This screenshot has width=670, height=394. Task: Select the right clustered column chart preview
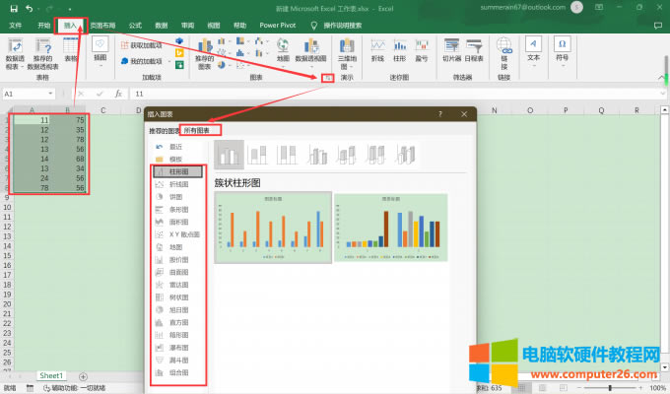(x=390, y=227)
